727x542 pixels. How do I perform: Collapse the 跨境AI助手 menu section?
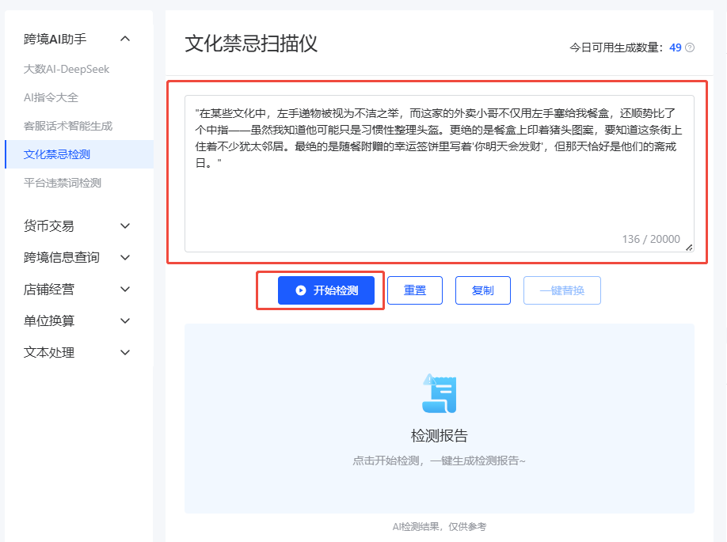point(124,39)
